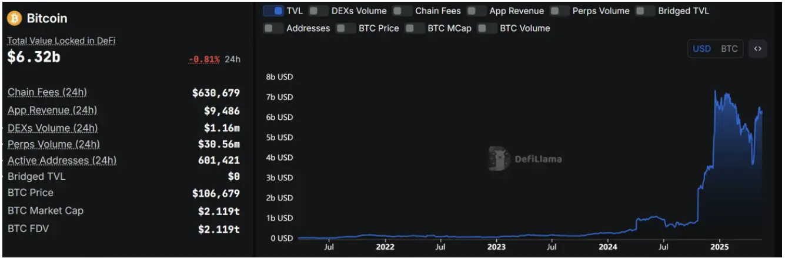785x258 pixels.
Task: Switch chart denomination to BTC
Action: tap(729, 49)
